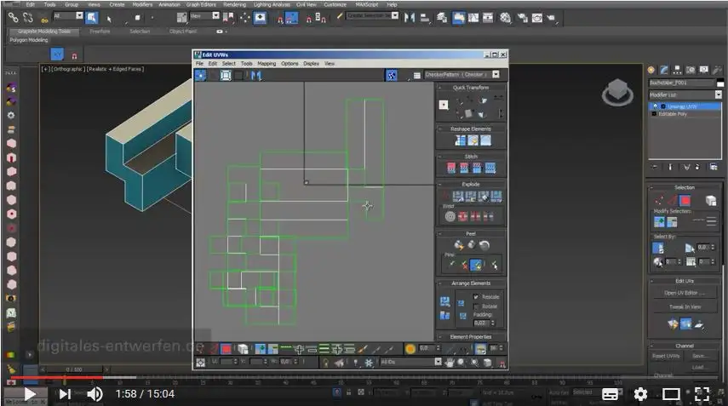Image resolution: width=728 pixels, height=406 pixels.
Task: Click the first Reshape Elements icon
Action: point(460,140)
